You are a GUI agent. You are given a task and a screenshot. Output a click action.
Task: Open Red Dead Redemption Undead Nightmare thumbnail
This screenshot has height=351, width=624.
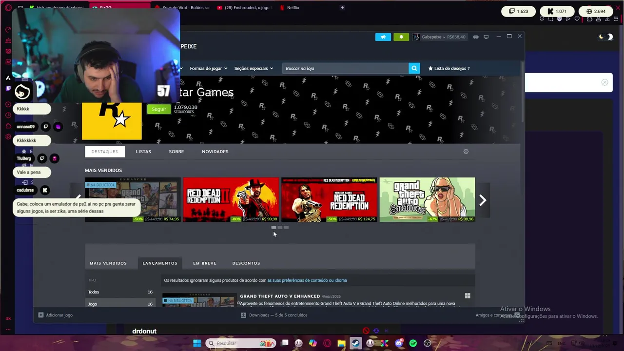click(329, 200)
